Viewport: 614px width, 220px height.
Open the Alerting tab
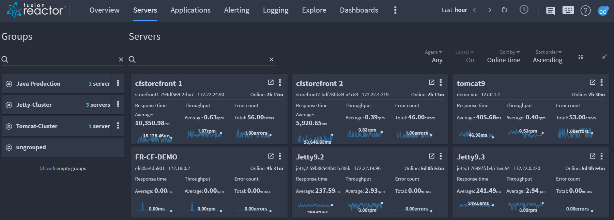237,10
